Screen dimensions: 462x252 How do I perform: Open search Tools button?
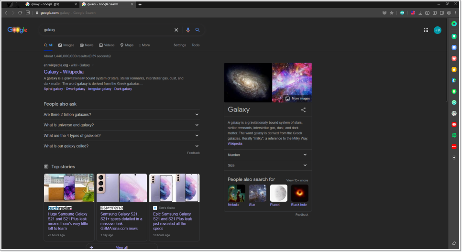coord(196,45)
